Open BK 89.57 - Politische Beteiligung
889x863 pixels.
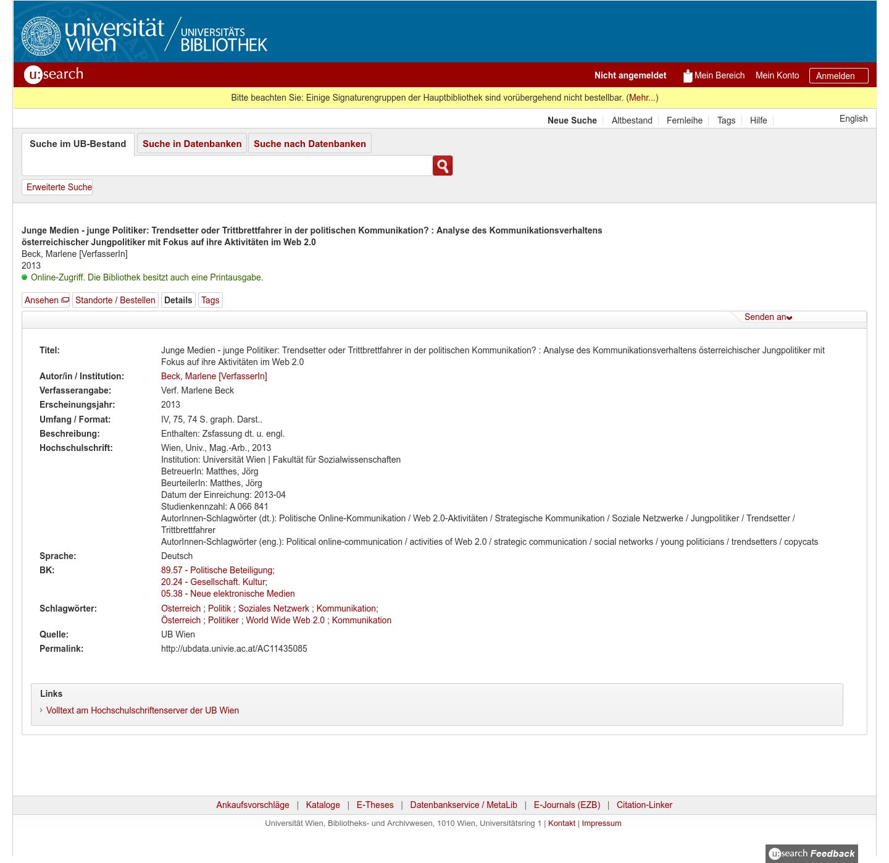217,570
